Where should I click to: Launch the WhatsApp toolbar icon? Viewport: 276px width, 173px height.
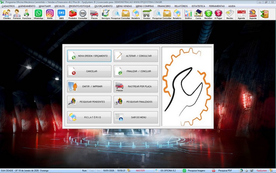(x=38, y=14)
